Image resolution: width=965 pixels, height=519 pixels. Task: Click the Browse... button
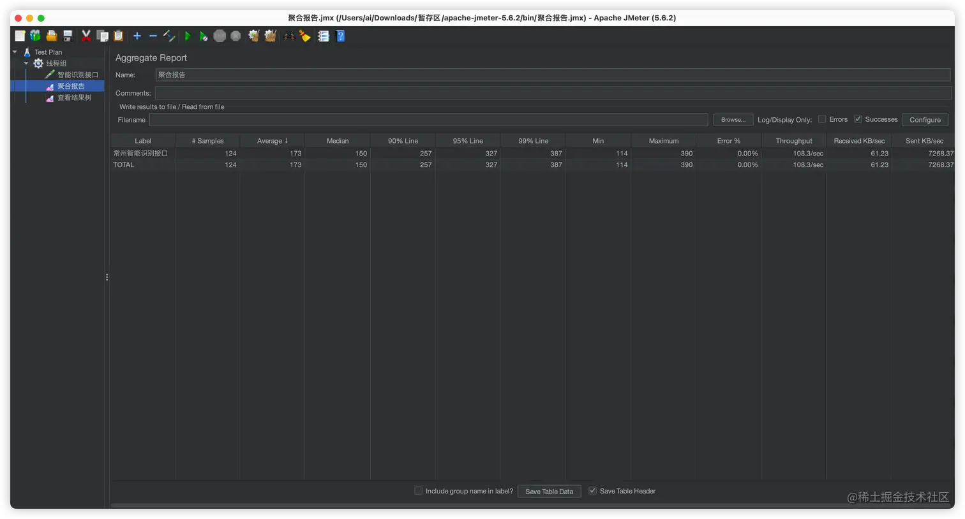(x=733, y=120)
